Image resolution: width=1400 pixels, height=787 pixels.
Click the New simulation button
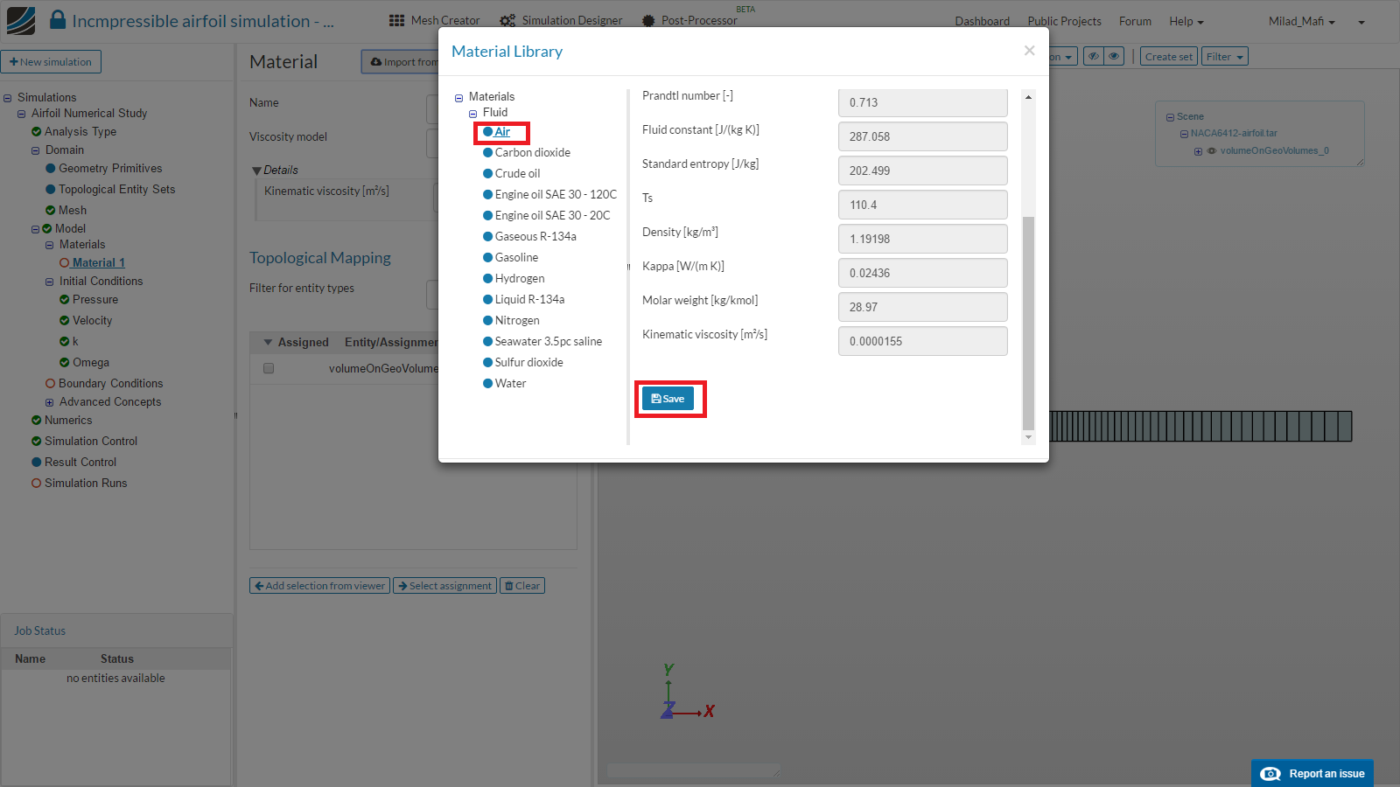(x=52, y=62)
